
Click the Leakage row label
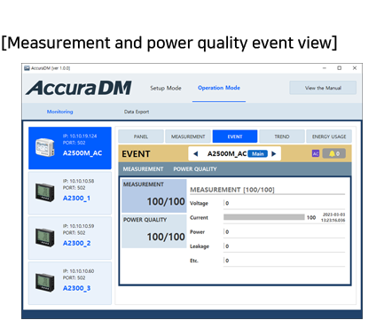tap(200, 246)
